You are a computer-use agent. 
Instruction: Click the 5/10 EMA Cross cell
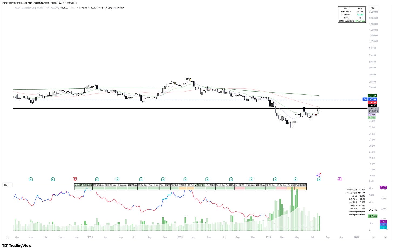(98, 185)
